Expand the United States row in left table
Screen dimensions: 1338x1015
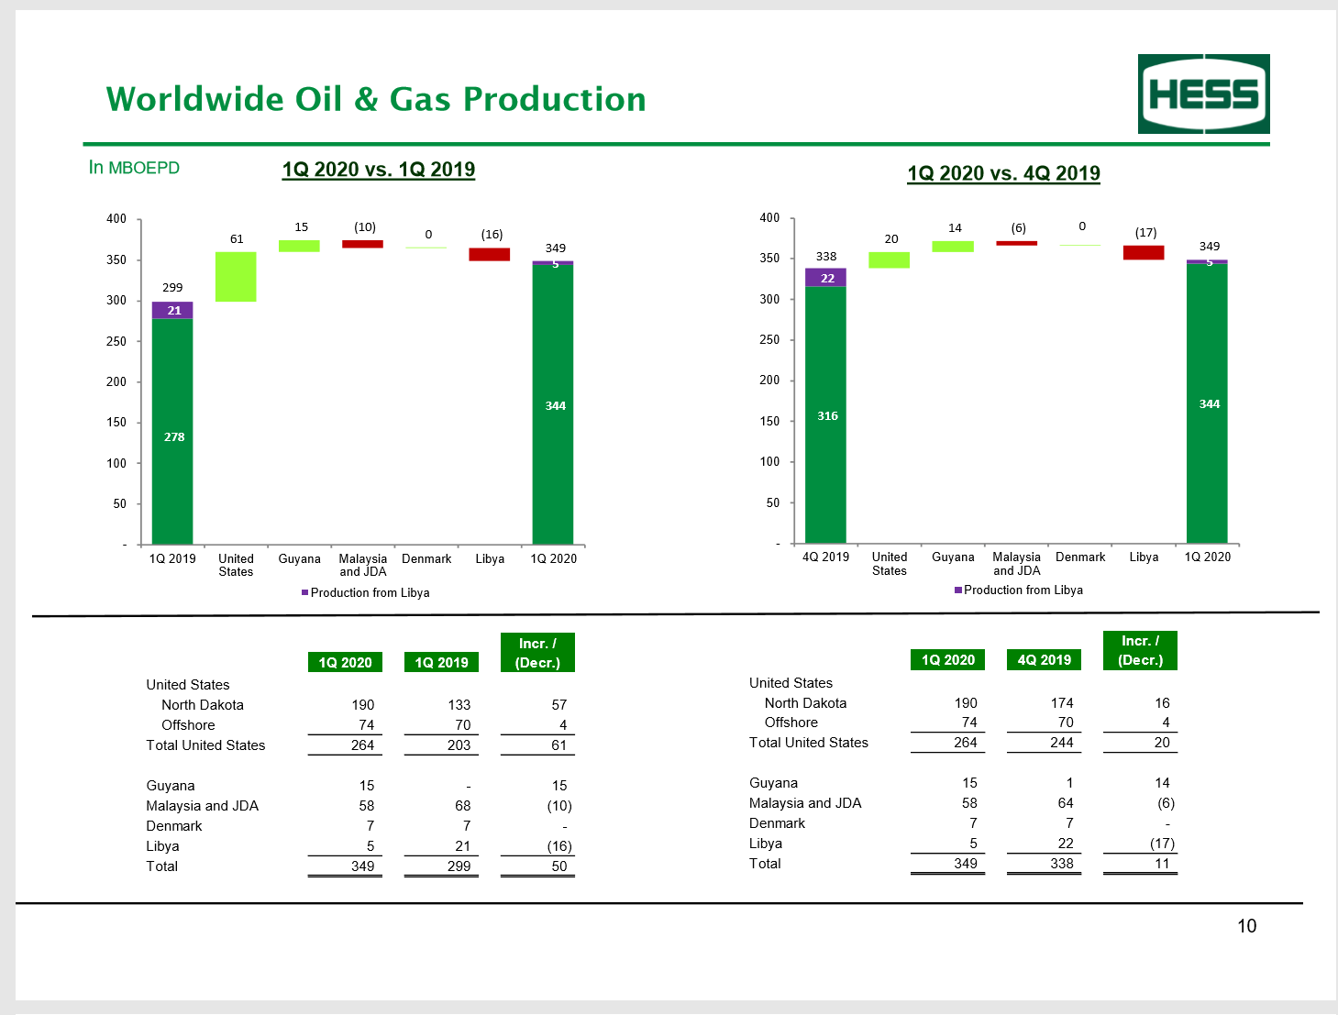tap(187, 685)
